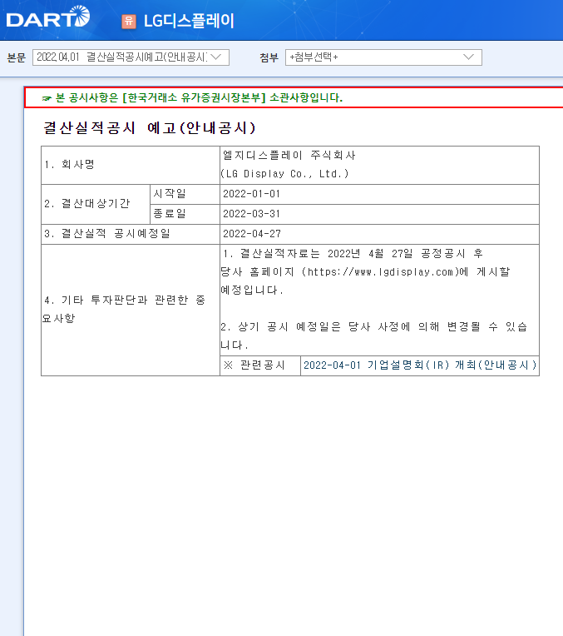The image size is (563, 636).
Task: Click the DART logo
Action: click(x=48, y=17)
